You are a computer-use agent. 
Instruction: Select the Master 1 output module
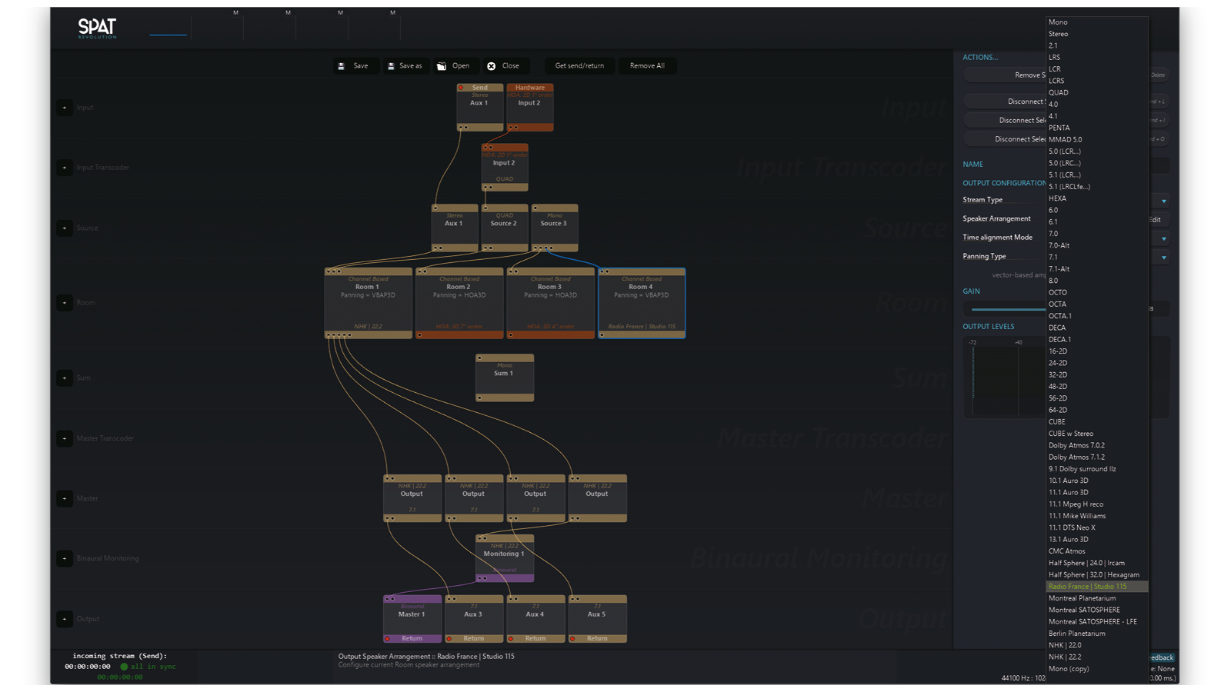(x=412, y=619)
